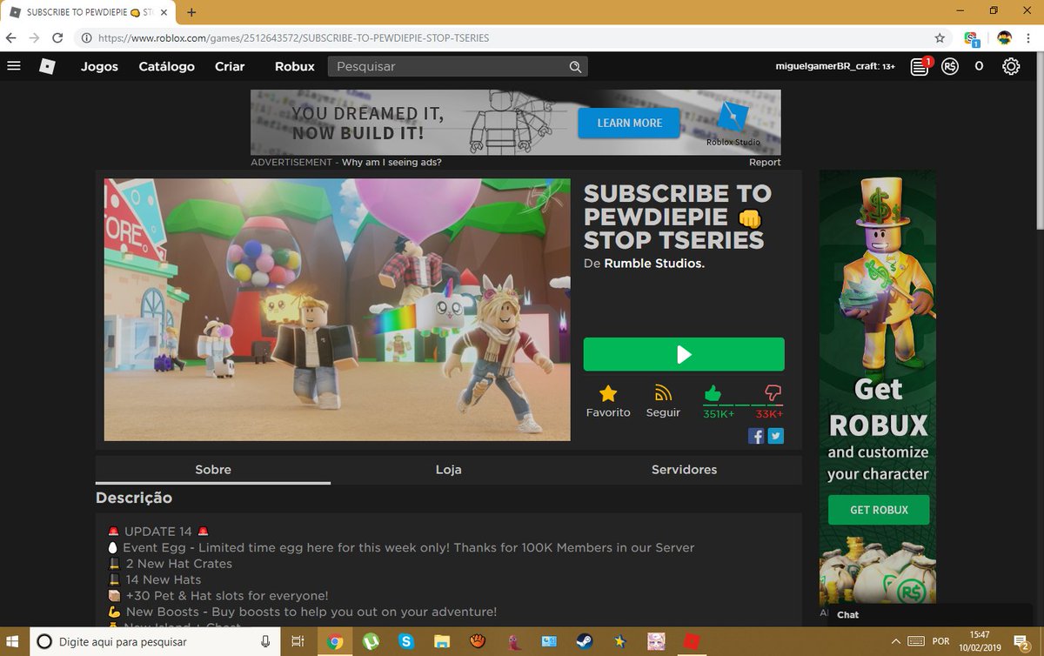Open the Roblox settings gear icon

point(1010,65)
